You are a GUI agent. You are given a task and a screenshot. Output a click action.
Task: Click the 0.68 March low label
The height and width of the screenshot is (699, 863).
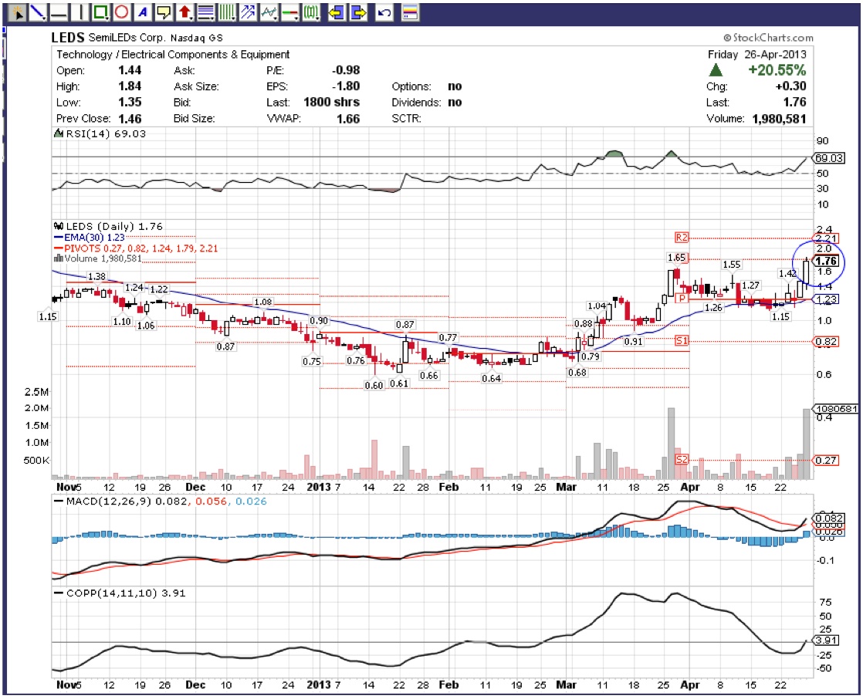577,373
